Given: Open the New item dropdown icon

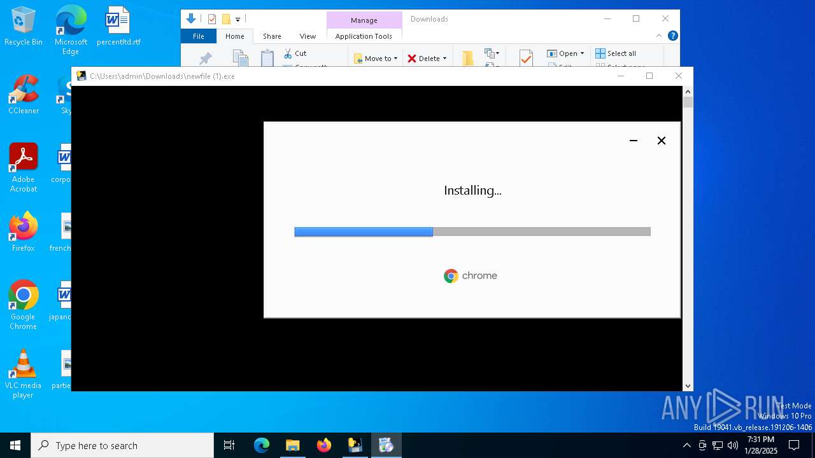Looking at the screenshot, I should (x=492, y=53).
